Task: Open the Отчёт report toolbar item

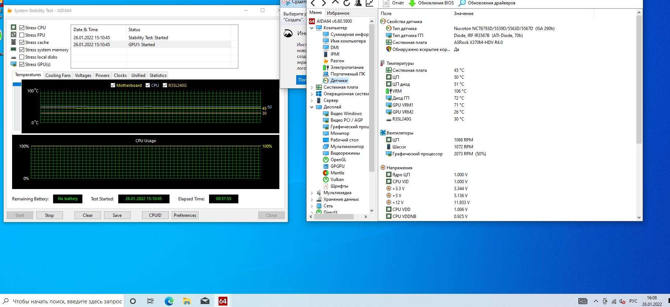Action: [x=394, y=3]
